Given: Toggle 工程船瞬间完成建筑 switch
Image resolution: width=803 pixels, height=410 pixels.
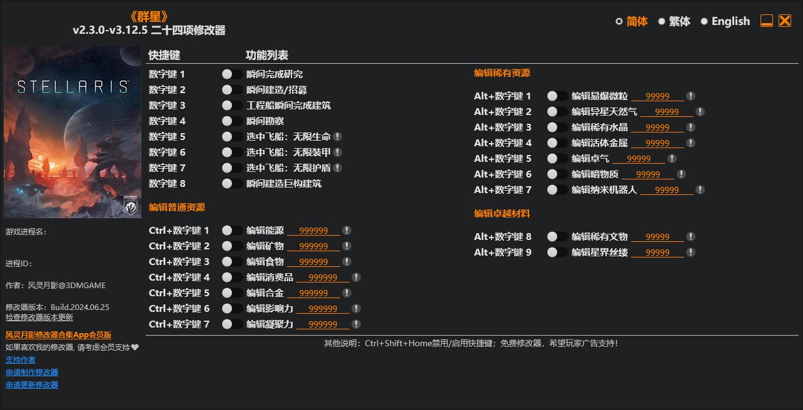Looking at the screenshot, I should [x=232, y=105].
